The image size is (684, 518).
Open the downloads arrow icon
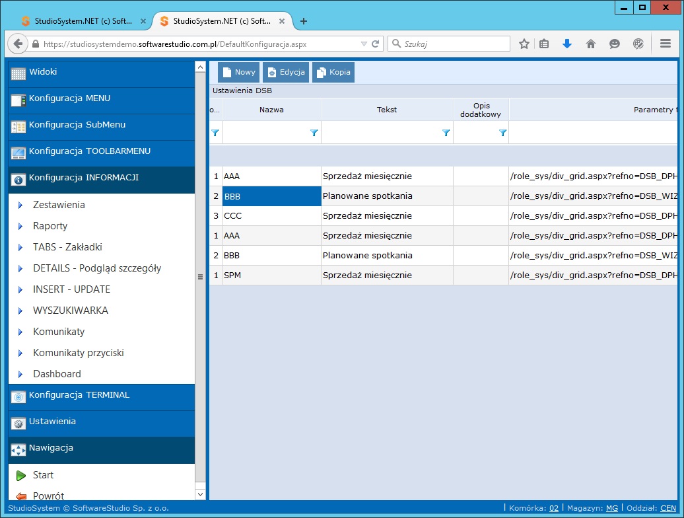click(x=566, y=44)
